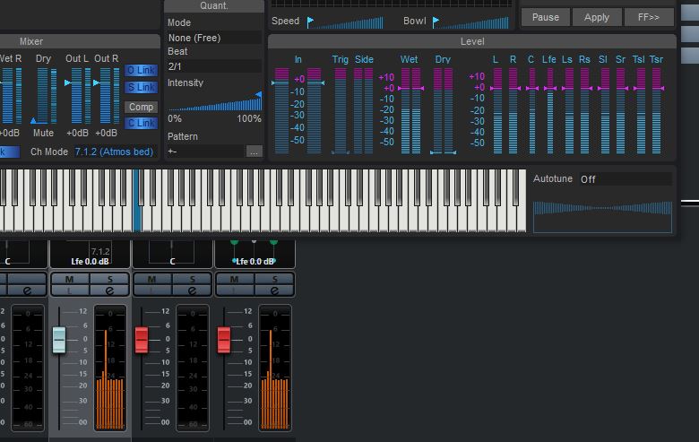Open the Autotune 'Off' dropdown

[x=626, y=179]
